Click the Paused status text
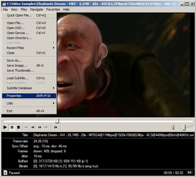Image resolution: width=196 pixels, height=177 pixels. (x=14, y=173)
